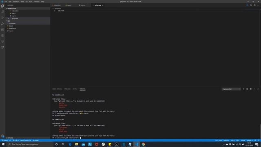Open the Explorer view in activity bar
This screenshot has width=261, height=147.
coord(2,6)
